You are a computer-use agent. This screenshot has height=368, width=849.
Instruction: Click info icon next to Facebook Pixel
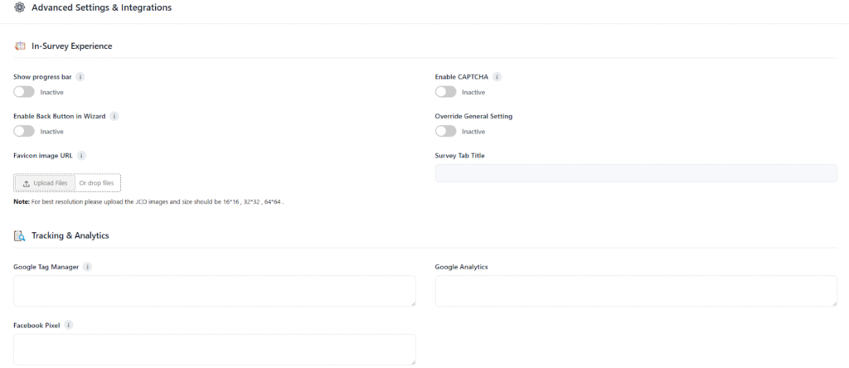(x=69, y=325)
